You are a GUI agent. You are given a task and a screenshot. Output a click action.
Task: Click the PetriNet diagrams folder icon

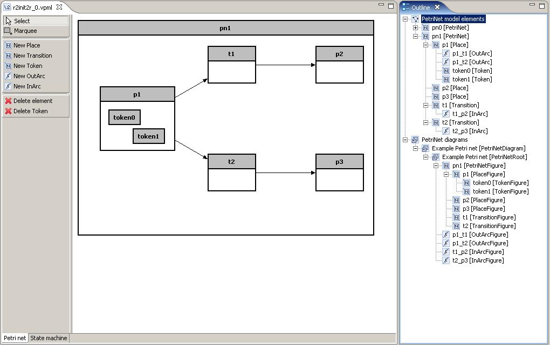coord(415,140)
